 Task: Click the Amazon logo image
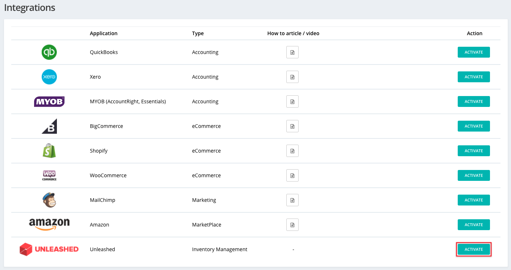point(49,224)
